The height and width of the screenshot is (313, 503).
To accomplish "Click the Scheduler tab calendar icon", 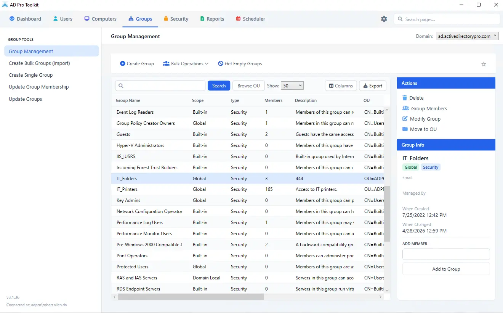I will (238, 19).
